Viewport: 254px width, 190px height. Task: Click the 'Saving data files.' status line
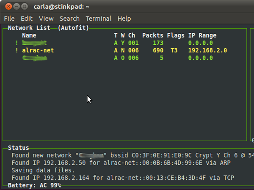point(43,170)
